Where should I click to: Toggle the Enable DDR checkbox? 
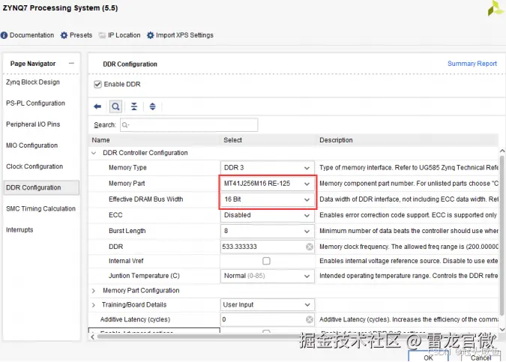click(x=97, y=85)
